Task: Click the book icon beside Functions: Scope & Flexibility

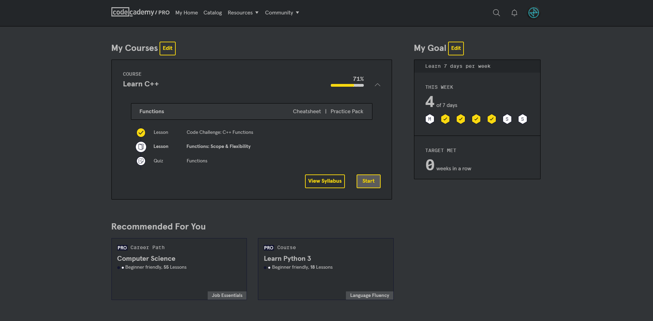Action: (141, 147)
